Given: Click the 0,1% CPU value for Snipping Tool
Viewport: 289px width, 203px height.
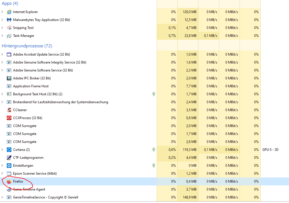Looking at the screenshot, I should coord(172,28).
